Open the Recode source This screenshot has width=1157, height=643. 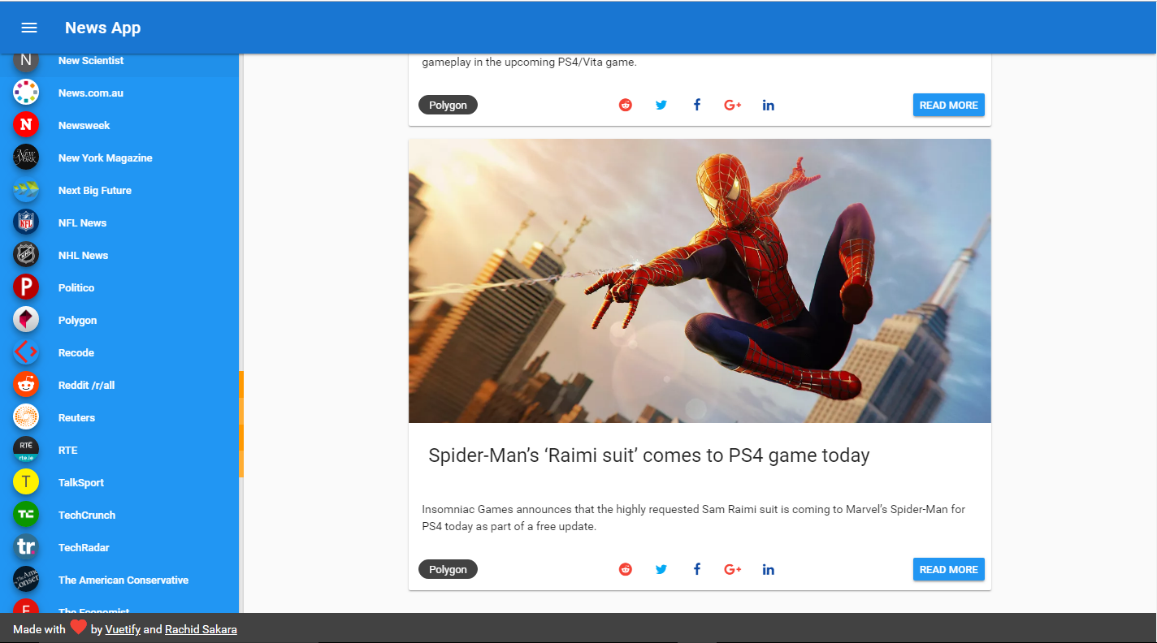pos(119,352)
